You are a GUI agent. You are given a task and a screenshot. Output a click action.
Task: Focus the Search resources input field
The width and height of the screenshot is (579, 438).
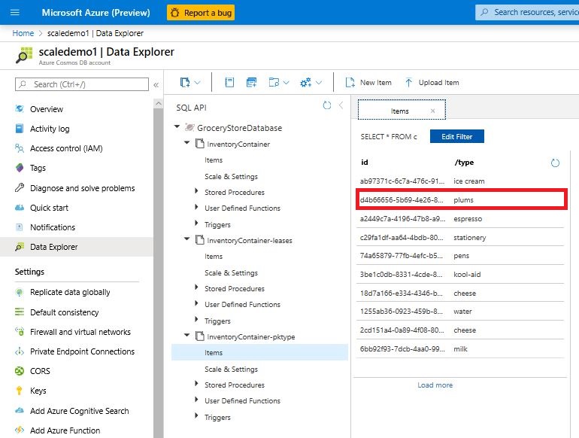coord(528,12)
